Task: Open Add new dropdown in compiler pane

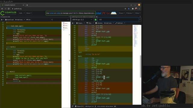Action: pyautogui.click(x=109, y=23)
